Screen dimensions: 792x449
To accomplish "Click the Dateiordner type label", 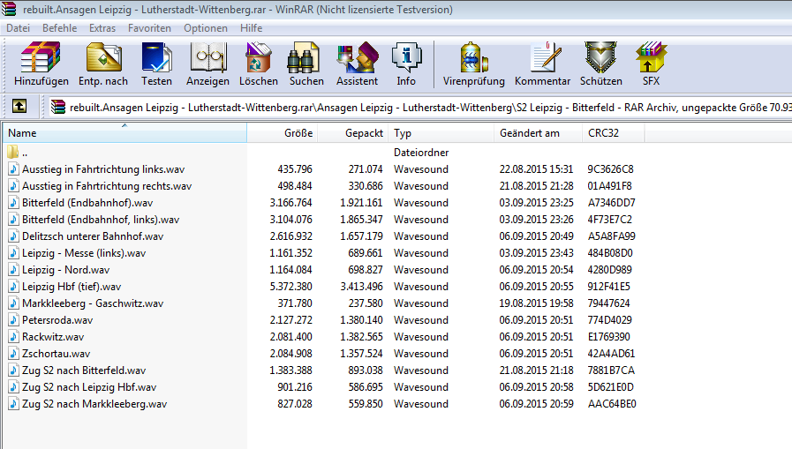I will point(421,153).
